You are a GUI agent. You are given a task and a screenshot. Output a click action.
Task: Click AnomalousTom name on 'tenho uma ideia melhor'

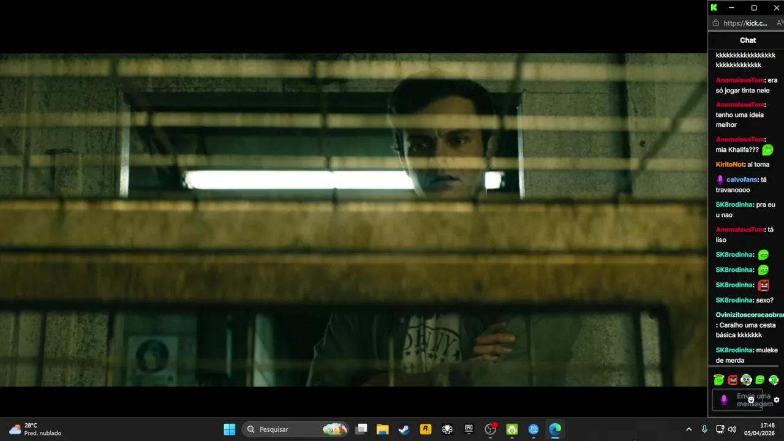[740, 105]
